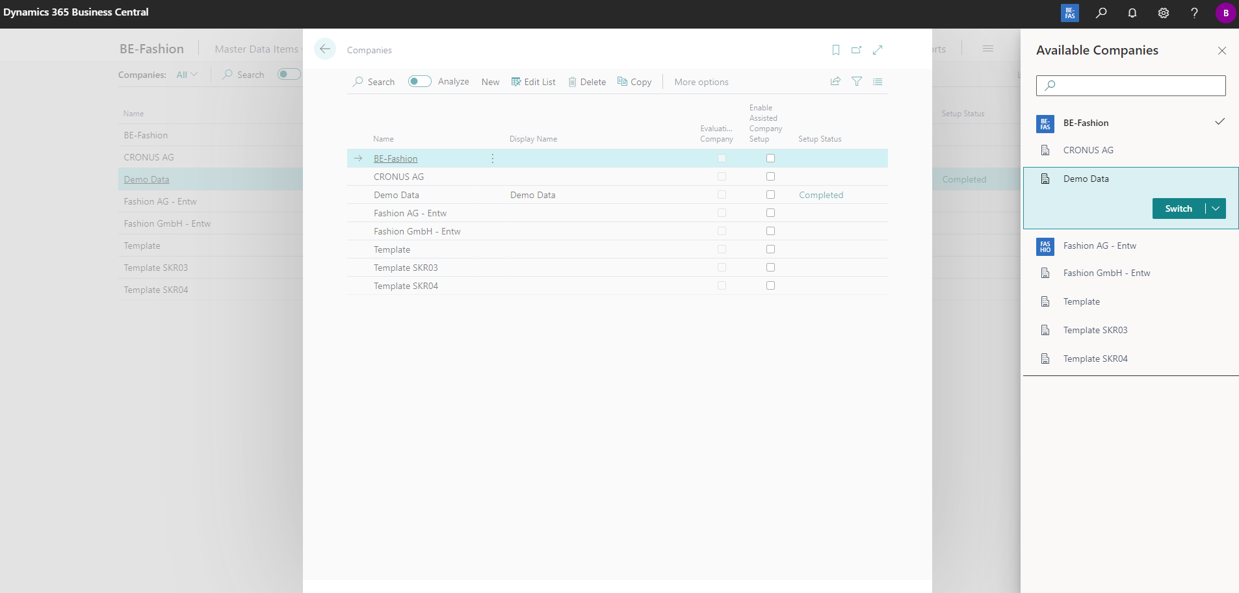Select the Master Data Items menu item

pyautogui.click(x=256, y=49)
